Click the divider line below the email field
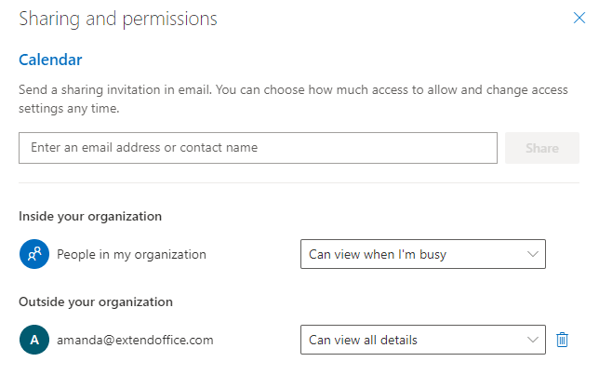Screen dimensions: 599x375 coord(299,182)
